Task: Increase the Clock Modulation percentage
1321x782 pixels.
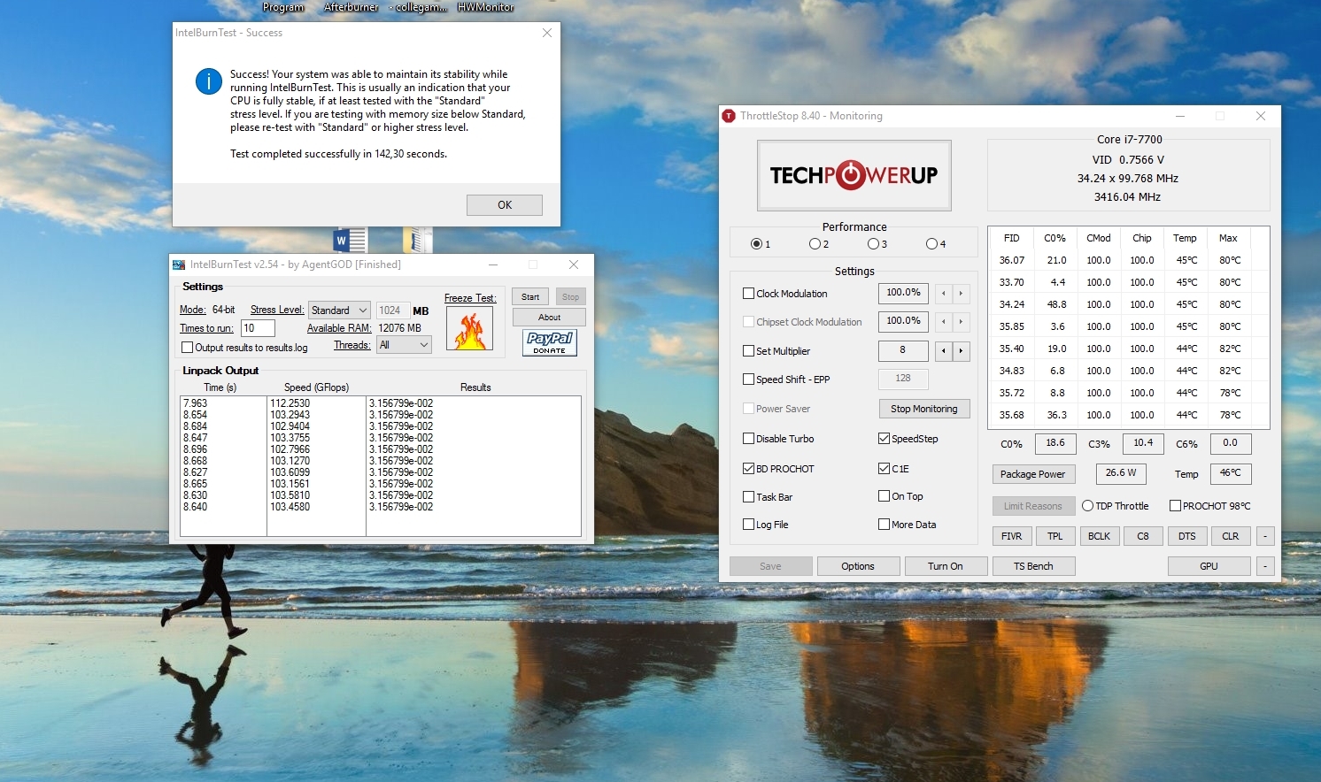Action: click(x=961, y=294)
